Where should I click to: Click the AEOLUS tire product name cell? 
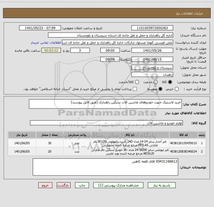(x=130, y=152)
